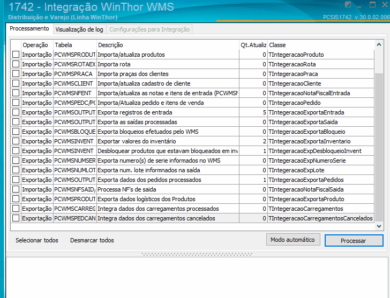This screenshot has height=298, width=390.
Task: Enable checkbox for Importa praças dos clientes
Action: click(16, 74)
